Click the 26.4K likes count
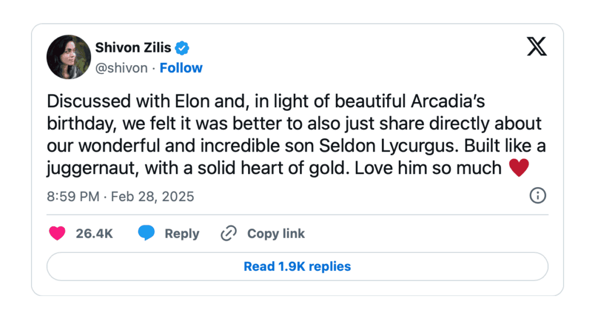 coord(94,234)
